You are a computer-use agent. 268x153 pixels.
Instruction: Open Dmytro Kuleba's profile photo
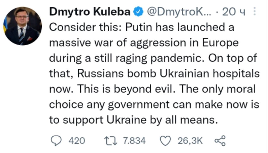click(23, 26)
